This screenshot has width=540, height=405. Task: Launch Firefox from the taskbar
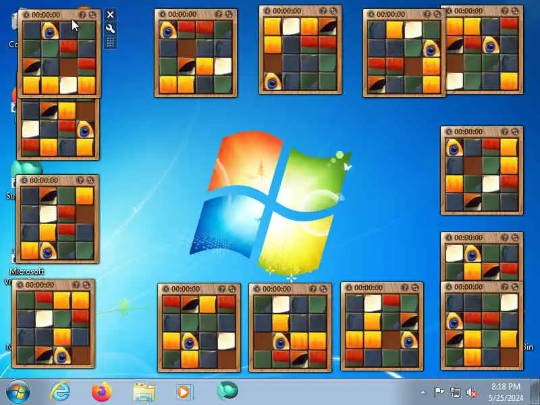point(102,391)
